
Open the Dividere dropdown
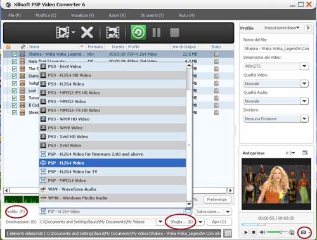pyautogui.click(x=304, y=118)
